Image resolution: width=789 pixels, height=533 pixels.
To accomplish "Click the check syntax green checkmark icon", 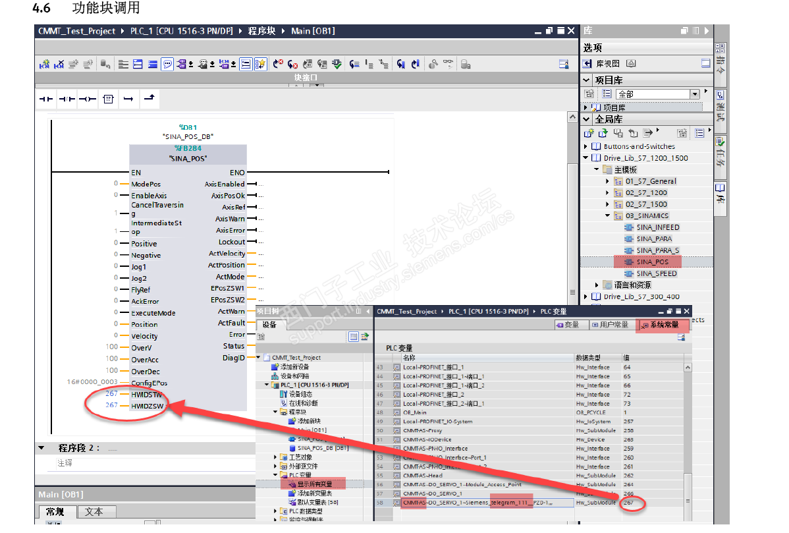I will coord(337,64).
